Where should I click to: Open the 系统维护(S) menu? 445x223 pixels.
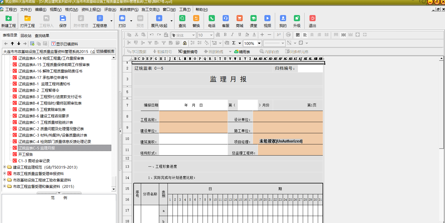129,9
